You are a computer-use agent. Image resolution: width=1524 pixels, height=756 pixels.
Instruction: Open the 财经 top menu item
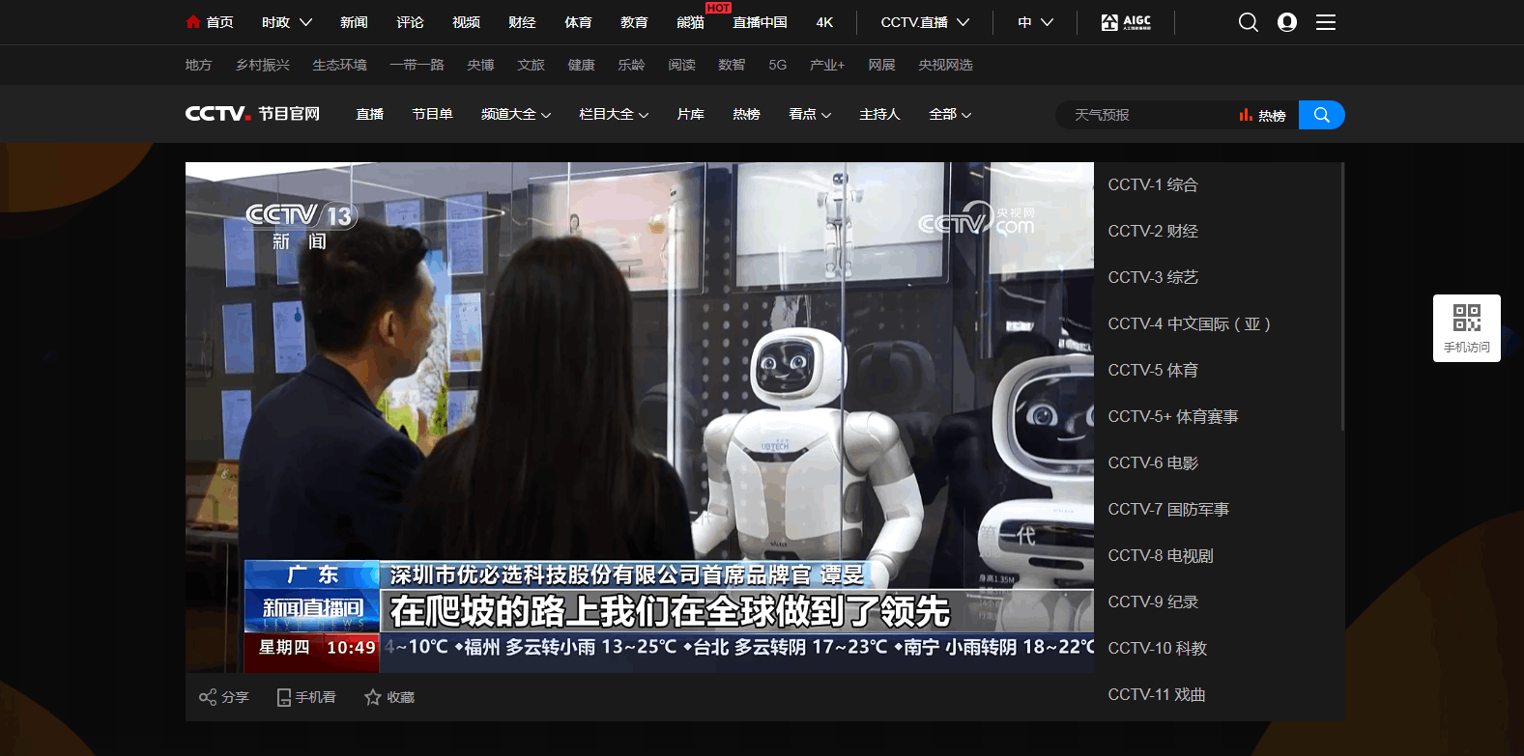[x=522, y=22]
